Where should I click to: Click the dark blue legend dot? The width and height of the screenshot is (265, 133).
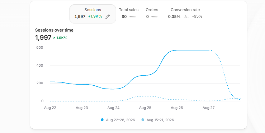[102, 120]
